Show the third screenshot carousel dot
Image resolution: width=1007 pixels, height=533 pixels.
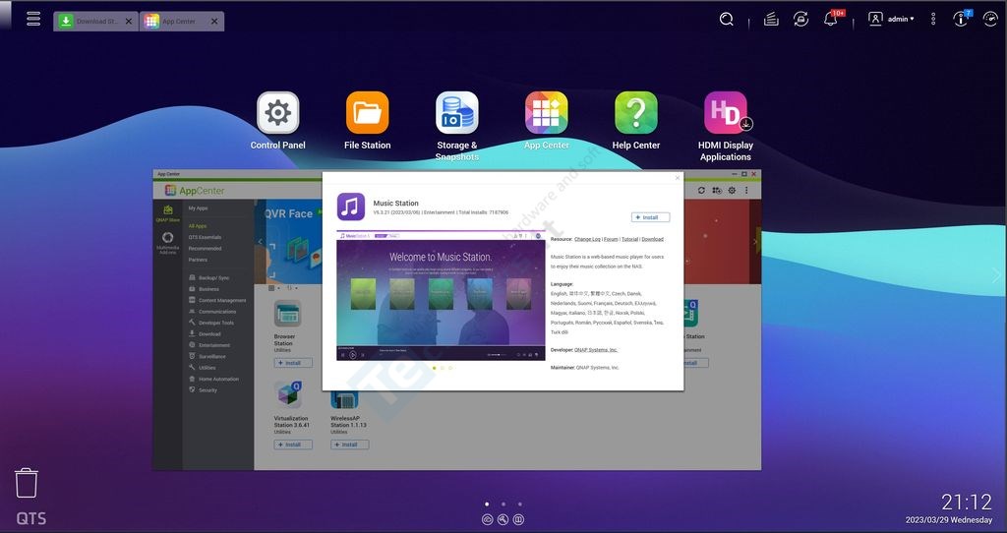click(x=450, y=368)
